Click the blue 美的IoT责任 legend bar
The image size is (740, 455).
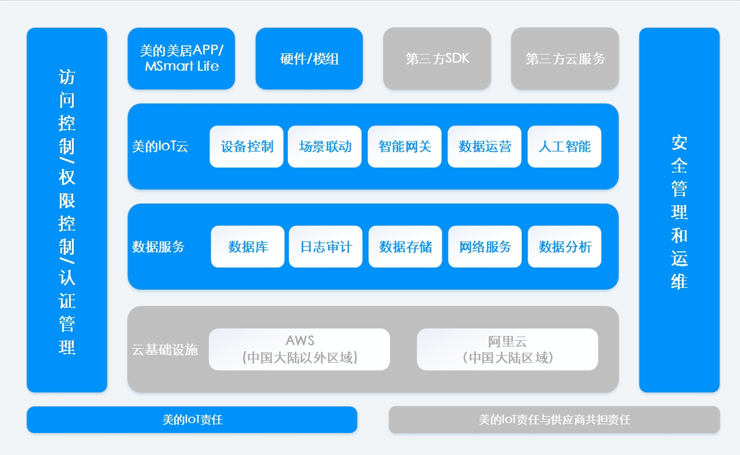pos(192,420)
